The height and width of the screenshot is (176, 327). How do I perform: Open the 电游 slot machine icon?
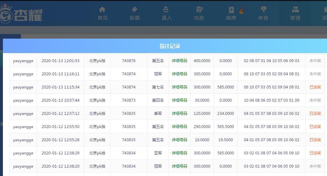(x=199, y=10)
